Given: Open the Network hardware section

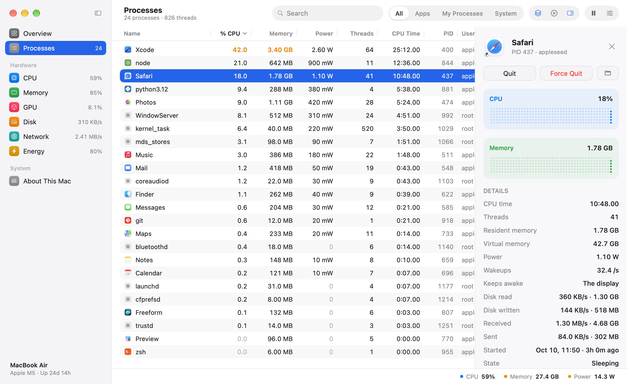Looking at the screenshot, I should (x=55, y=137).
